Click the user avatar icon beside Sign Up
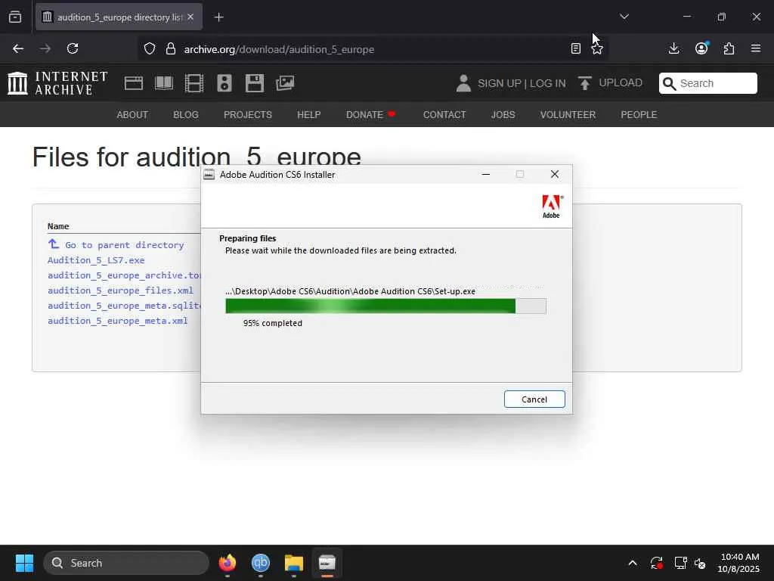This screenshot has width=774, height=581. 463,83
